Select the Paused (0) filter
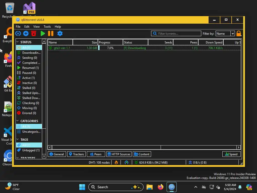The image size is (257, 193). (29, 73)
